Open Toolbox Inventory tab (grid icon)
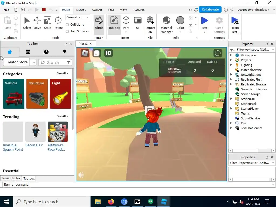 (x=28, y=52)
